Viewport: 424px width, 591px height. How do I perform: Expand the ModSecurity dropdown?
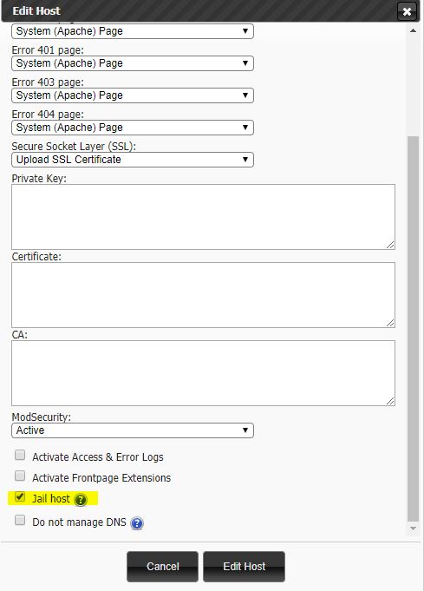(x=133, y=430)
